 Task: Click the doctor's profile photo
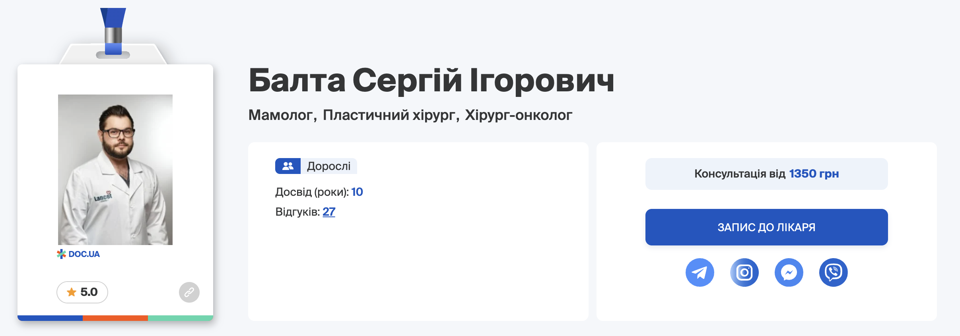pos(115,170)
